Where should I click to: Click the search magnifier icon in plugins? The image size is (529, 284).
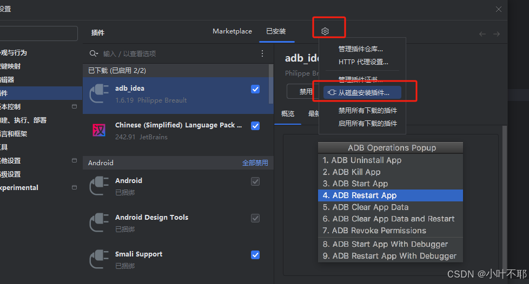(x=94, y=53)
